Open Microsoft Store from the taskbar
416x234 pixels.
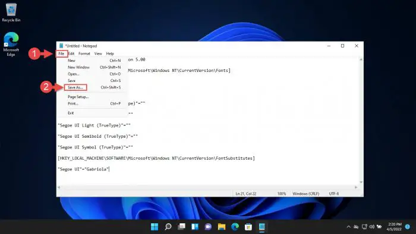[248, 227]
